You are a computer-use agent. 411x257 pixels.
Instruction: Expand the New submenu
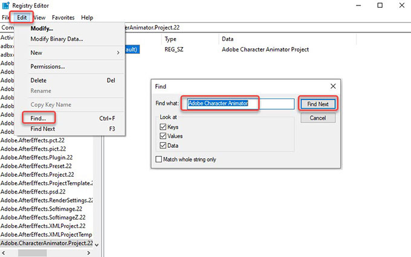tap(75, 52)
